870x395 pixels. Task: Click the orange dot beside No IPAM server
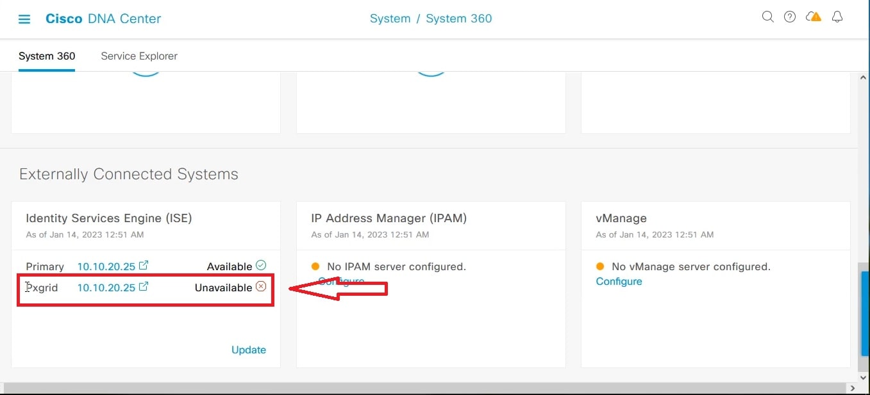315,266
